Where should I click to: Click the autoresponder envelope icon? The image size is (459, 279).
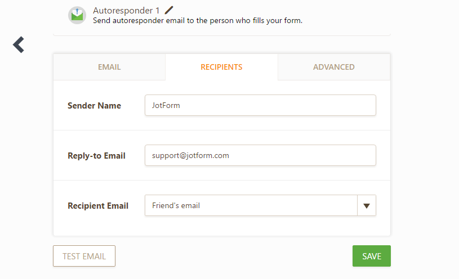coord(77,15)
